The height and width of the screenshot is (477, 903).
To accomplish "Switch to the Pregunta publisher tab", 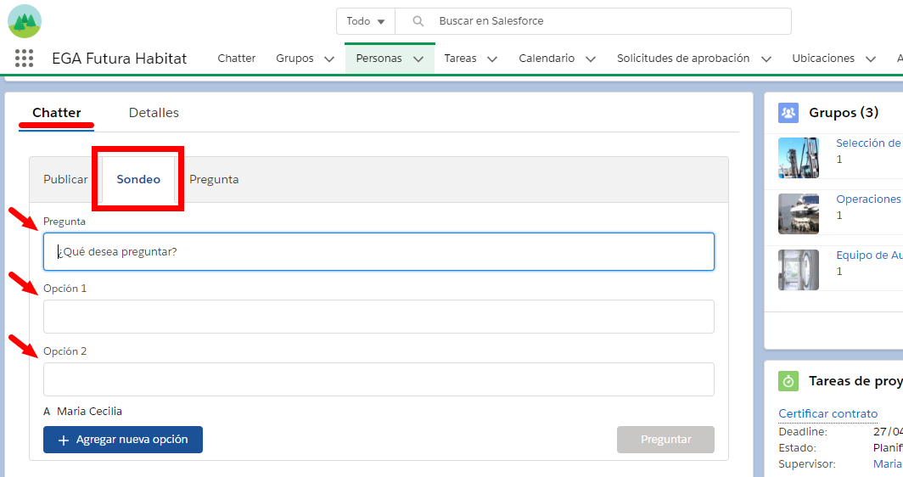I will [x=214, y=180].
